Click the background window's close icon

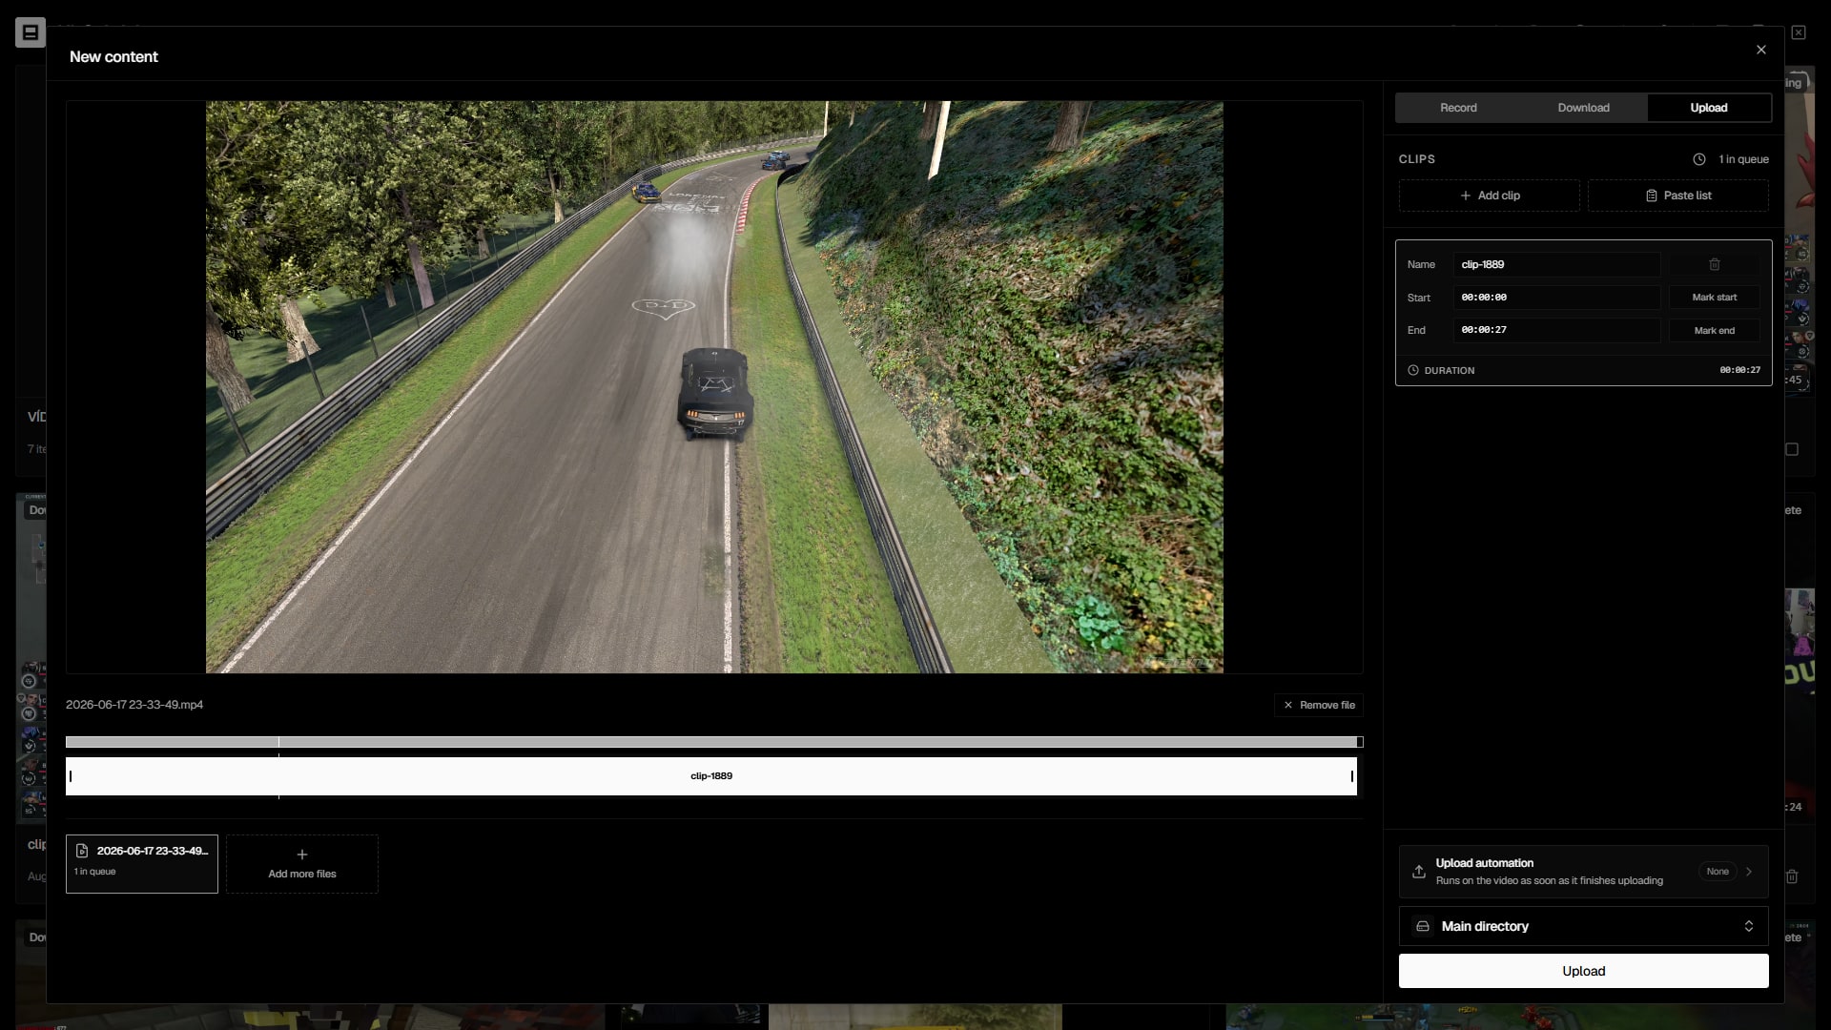1799,32
